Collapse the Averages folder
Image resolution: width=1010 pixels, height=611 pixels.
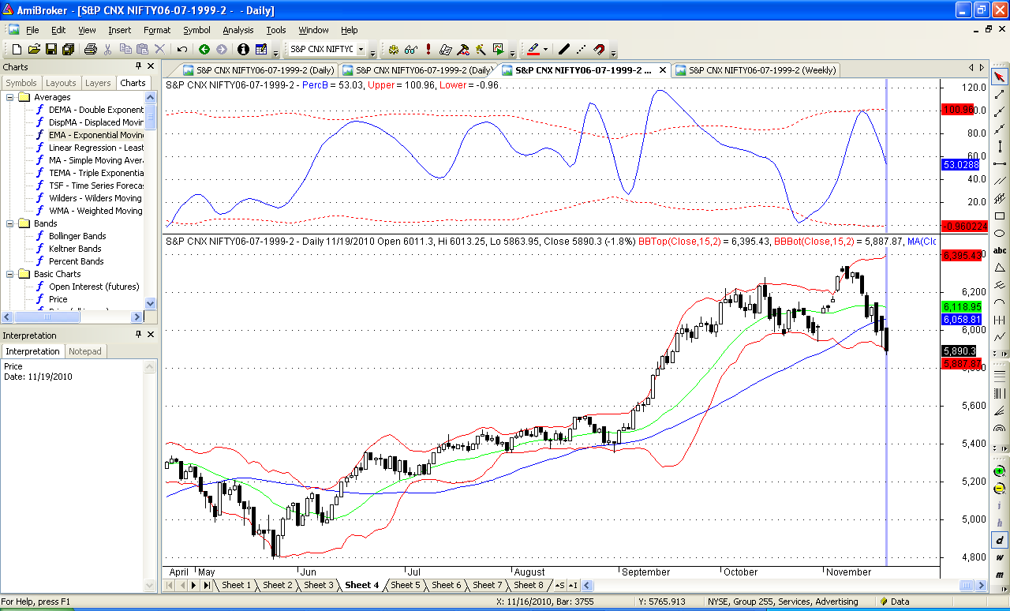coord(10,97)
